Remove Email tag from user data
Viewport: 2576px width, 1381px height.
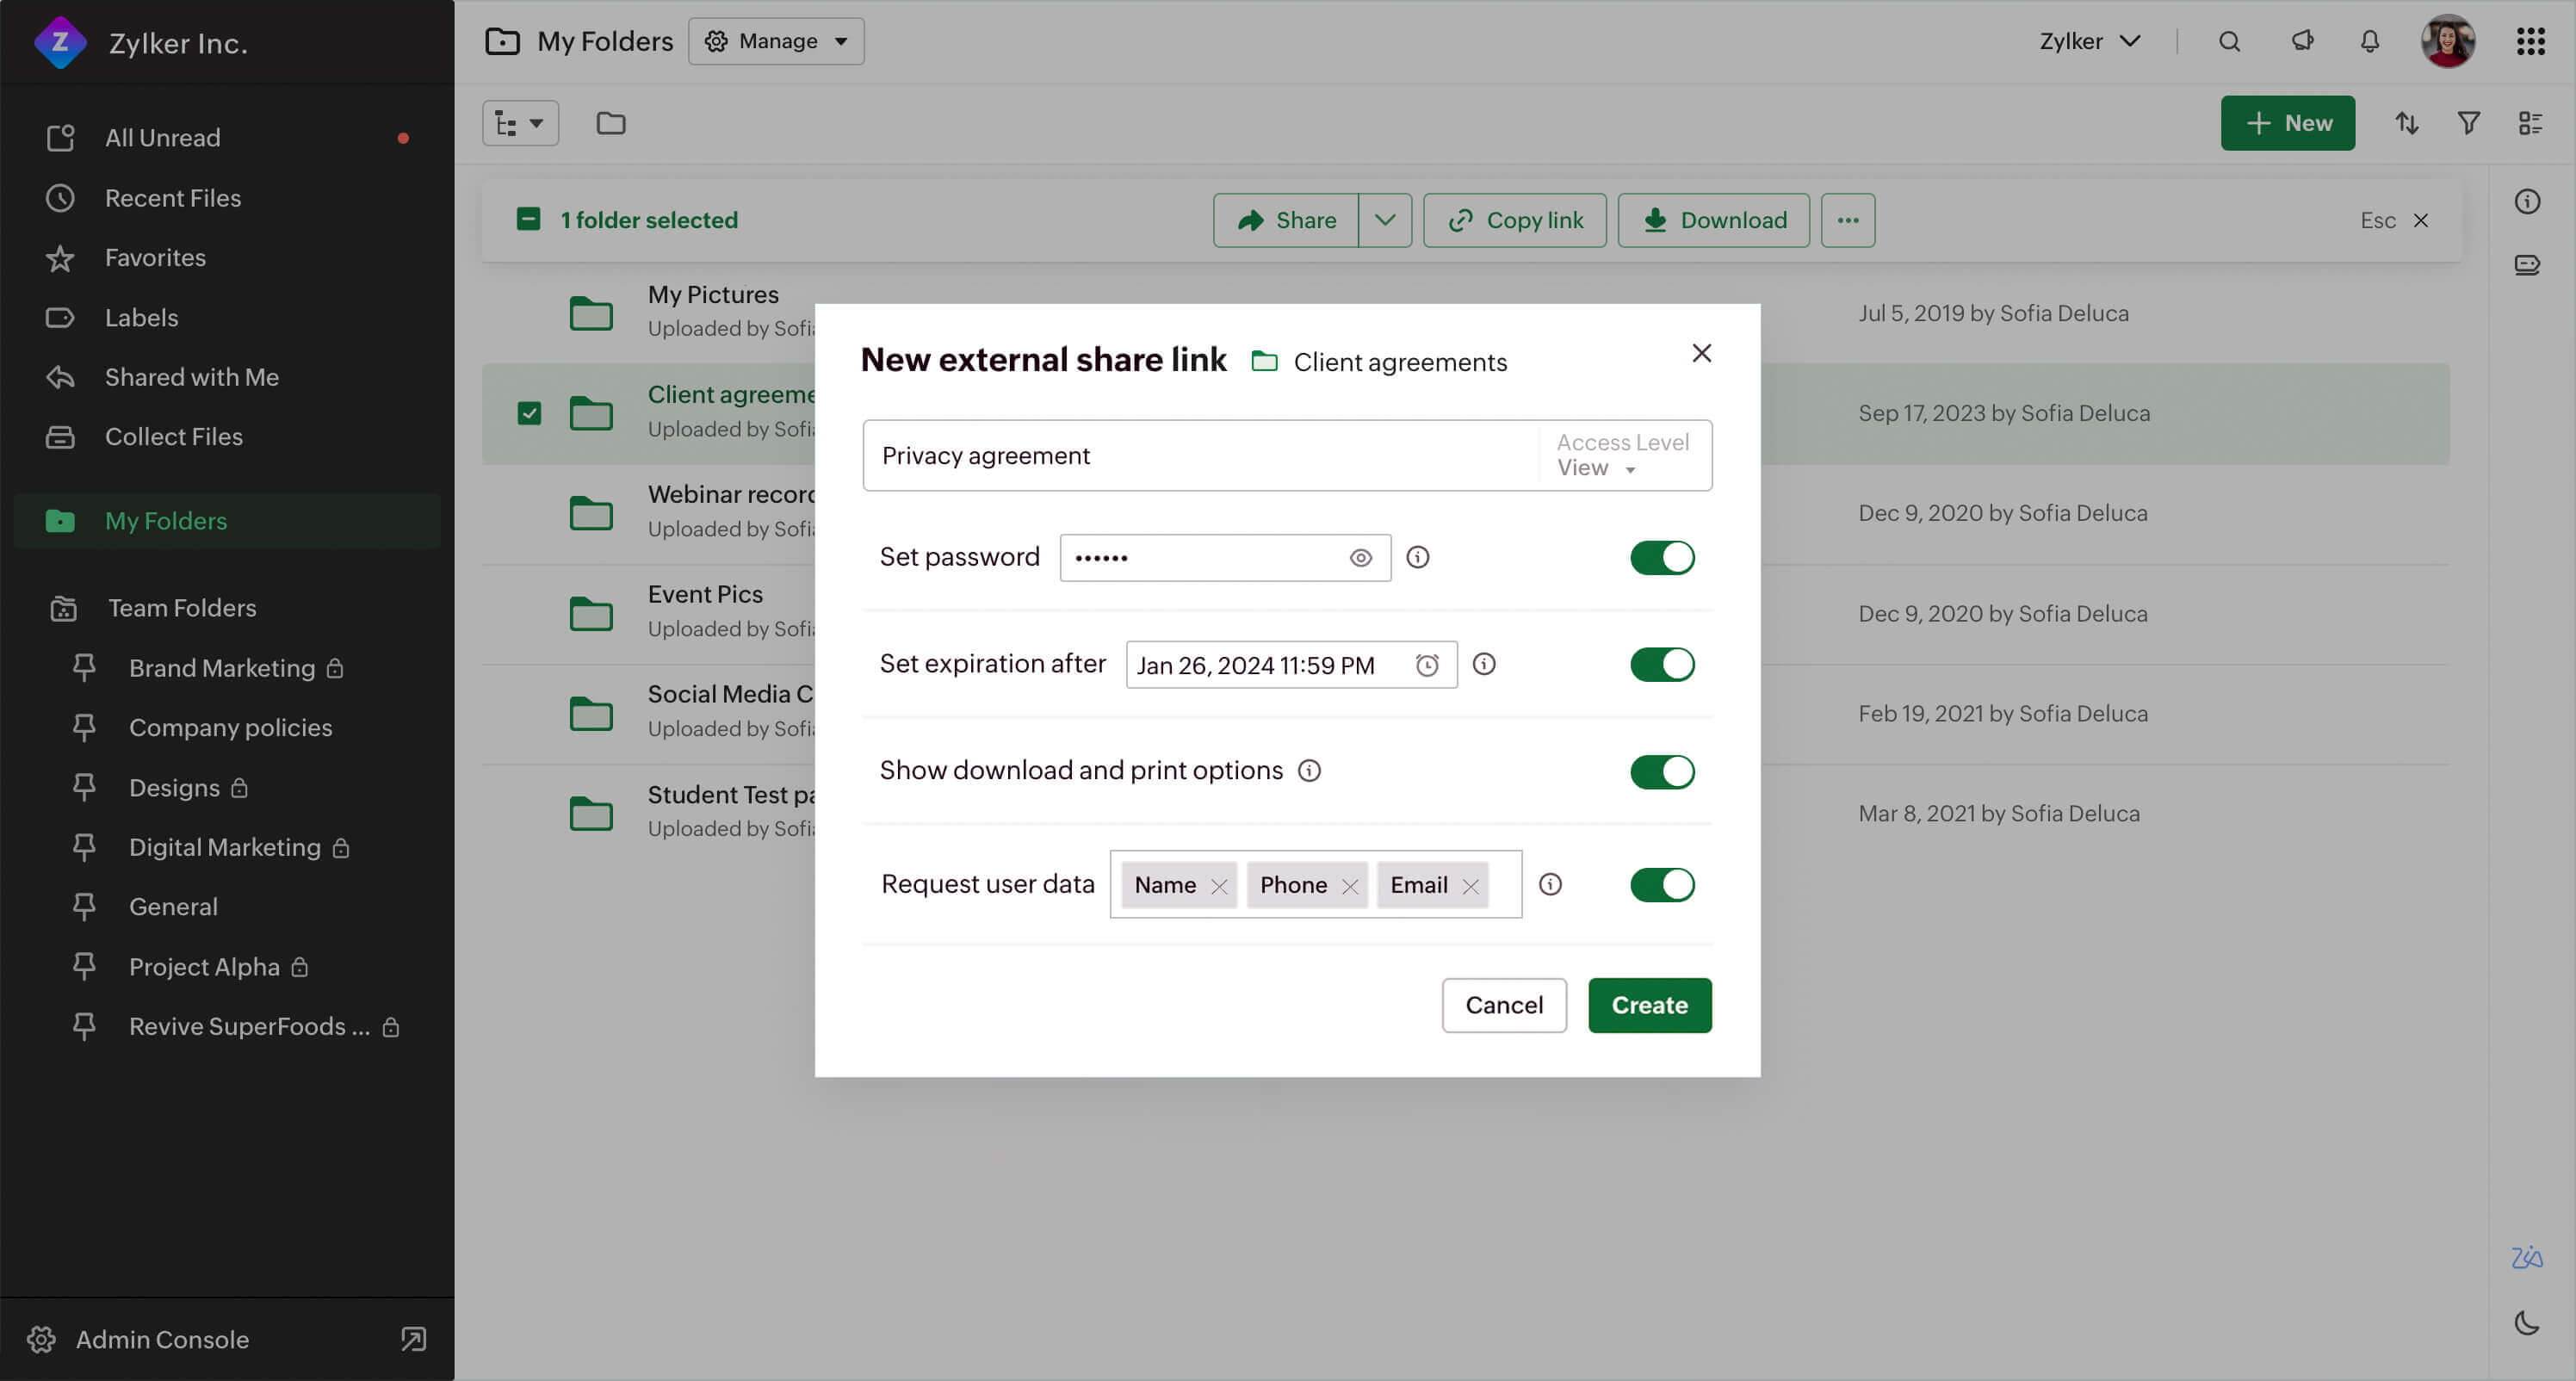[1469, 885]
